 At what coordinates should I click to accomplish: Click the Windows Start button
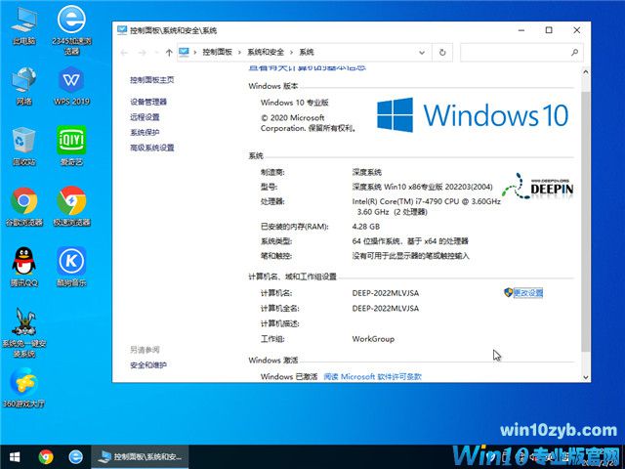coord(15,456)
